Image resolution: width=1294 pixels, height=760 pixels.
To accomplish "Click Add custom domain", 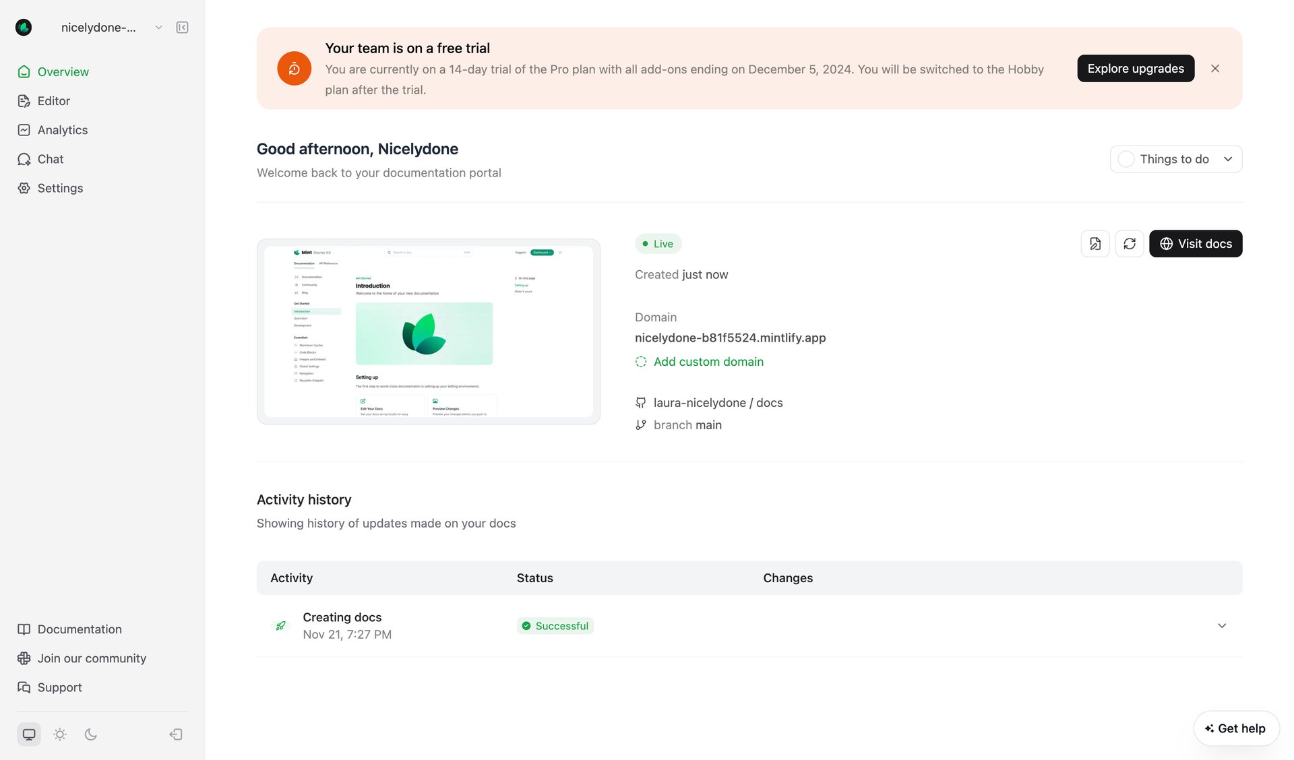I will click(708, 362).
